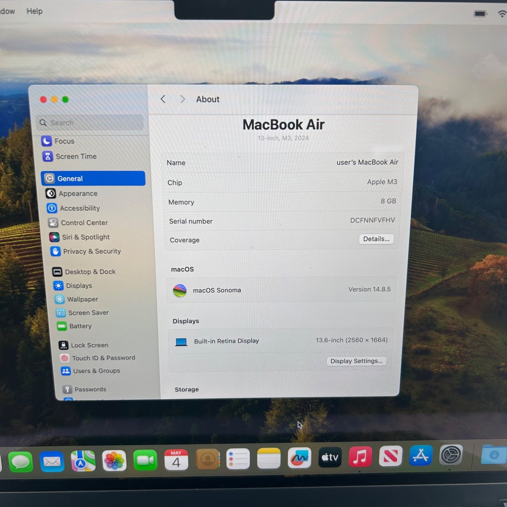Open Contacts from the Dock
Screen dimensions: 507x507
pos(207,459)
